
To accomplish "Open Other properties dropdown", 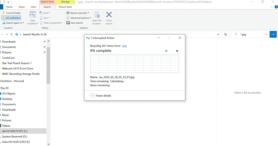I will tap(51, 23).
